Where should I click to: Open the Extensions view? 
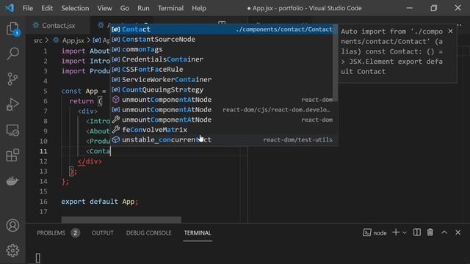pyautogui.click(x=12, y=155)
